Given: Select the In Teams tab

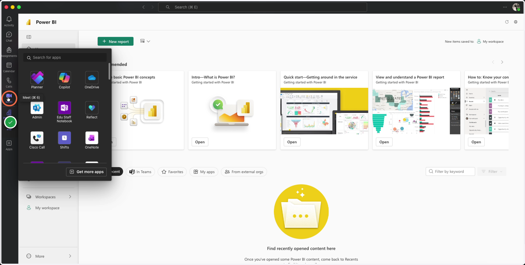Looking at the screenshot, I should 140,172.
